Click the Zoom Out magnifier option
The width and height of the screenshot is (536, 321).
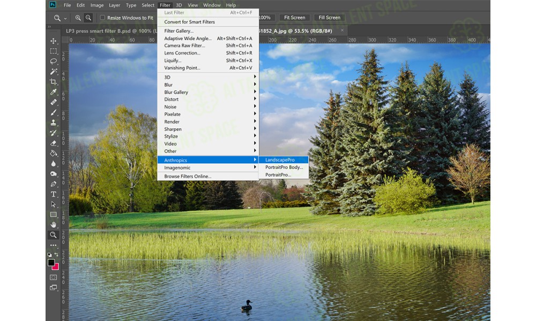(88, 18)
